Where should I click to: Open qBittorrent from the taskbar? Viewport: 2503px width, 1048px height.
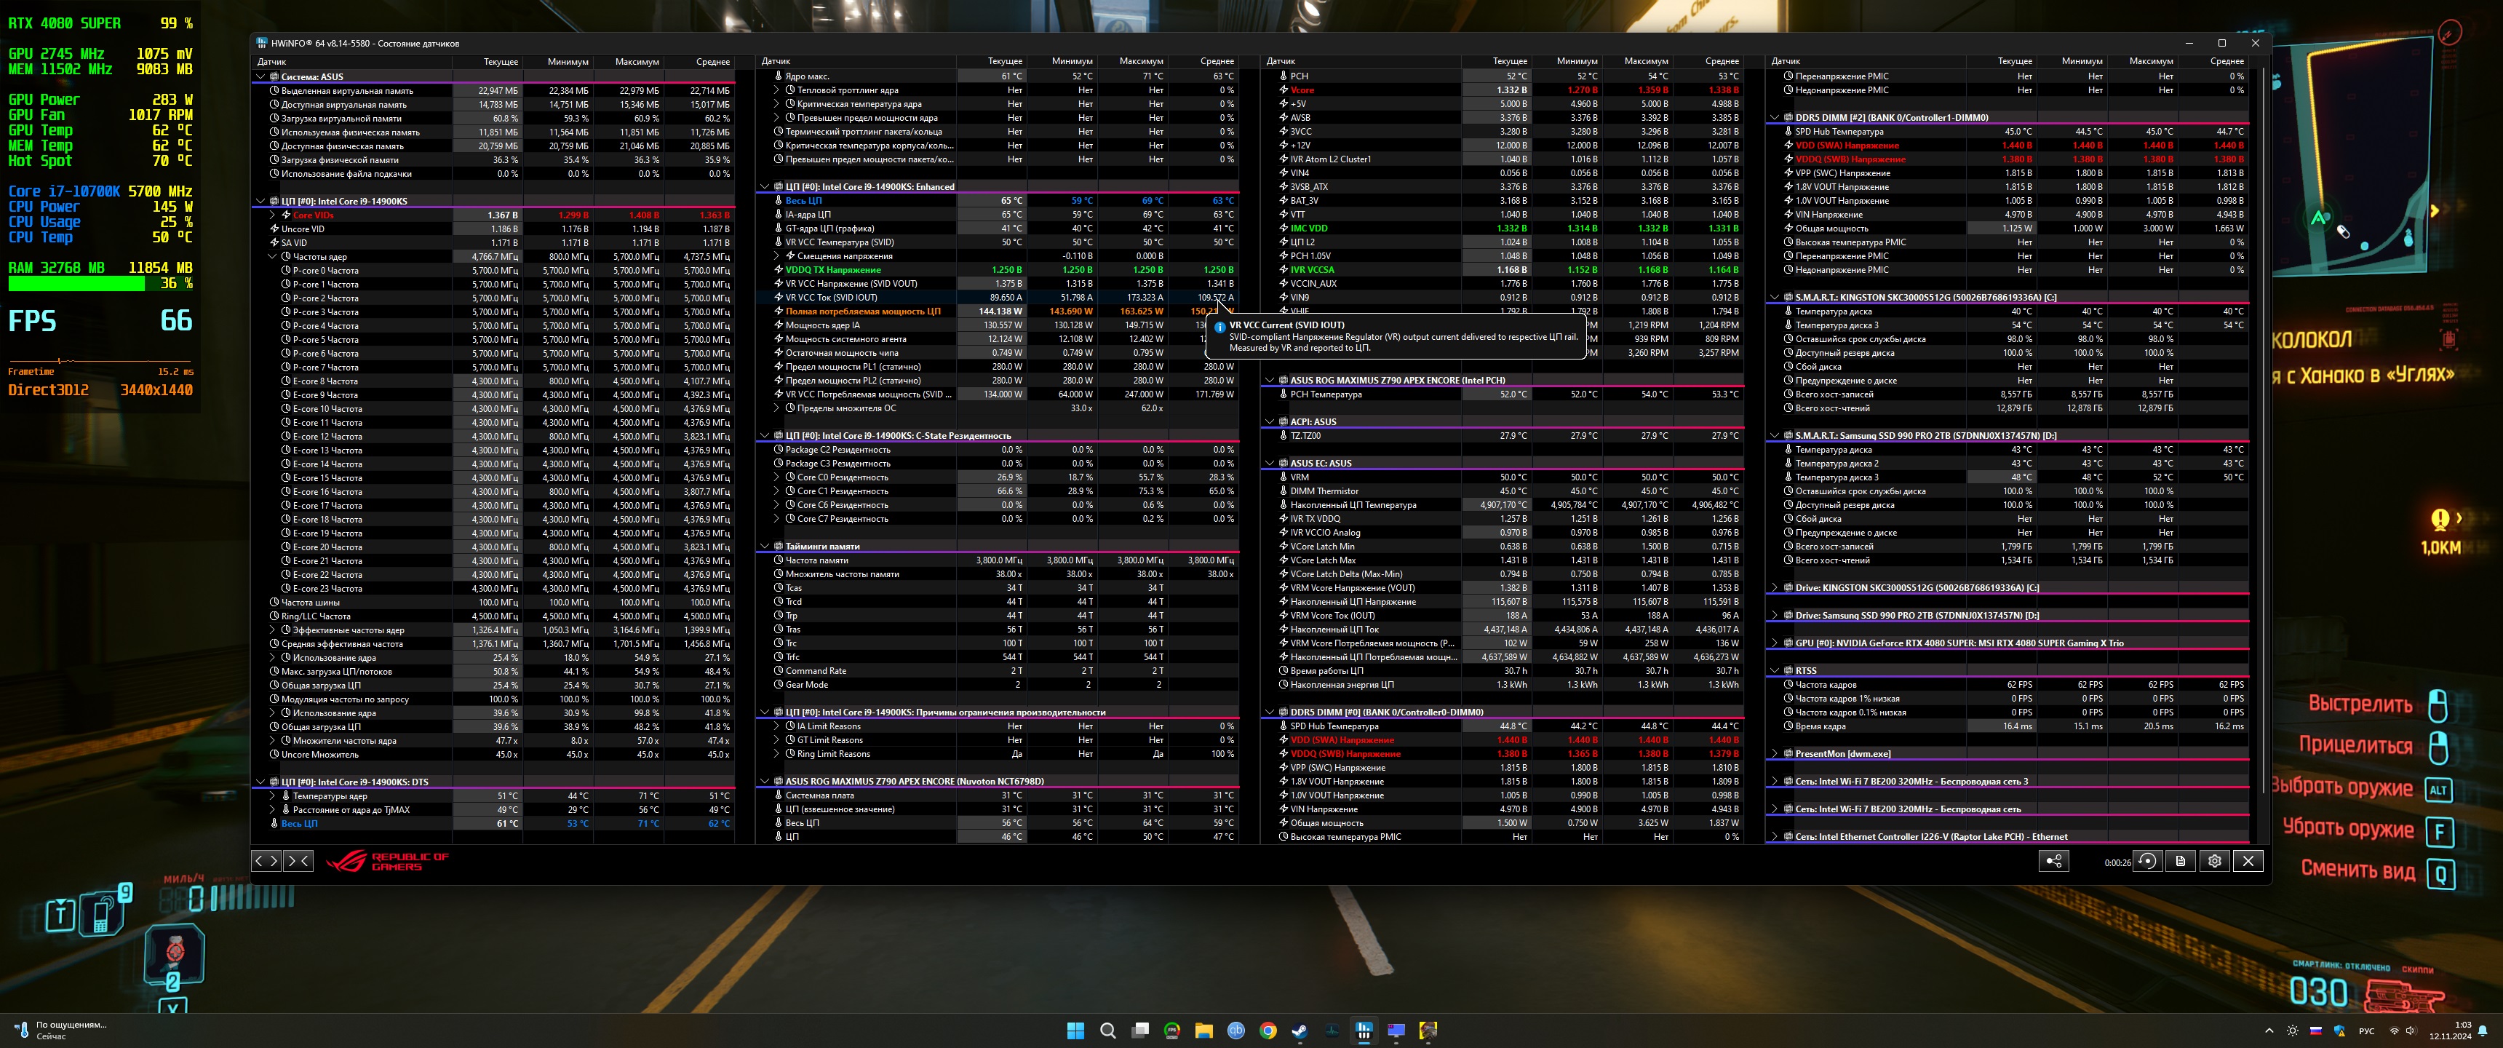[1236, 1031]
